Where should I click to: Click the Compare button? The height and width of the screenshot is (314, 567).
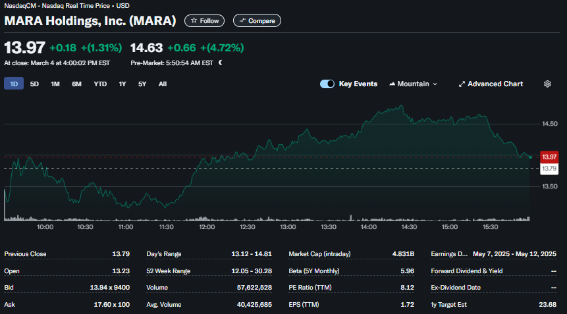[x=257, y=20]
